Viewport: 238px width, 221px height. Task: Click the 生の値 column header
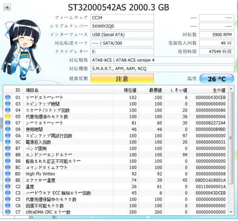coord(209,90)
